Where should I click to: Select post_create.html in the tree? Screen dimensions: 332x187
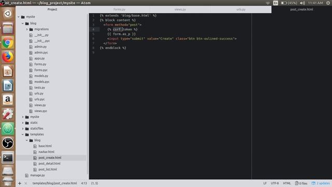[x=50, y=158]
